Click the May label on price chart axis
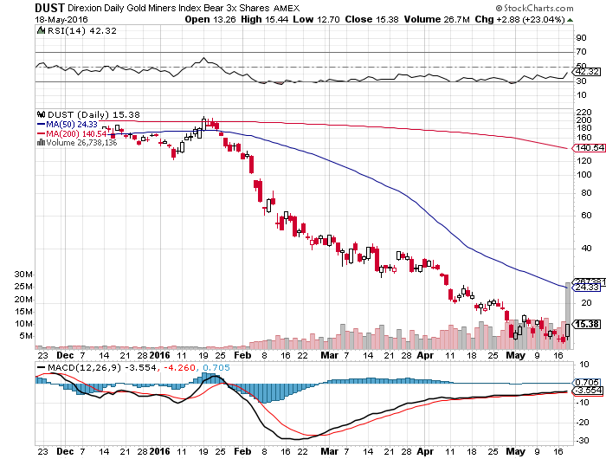The height and width of the screenshot is (459, 606). (515, 355)
